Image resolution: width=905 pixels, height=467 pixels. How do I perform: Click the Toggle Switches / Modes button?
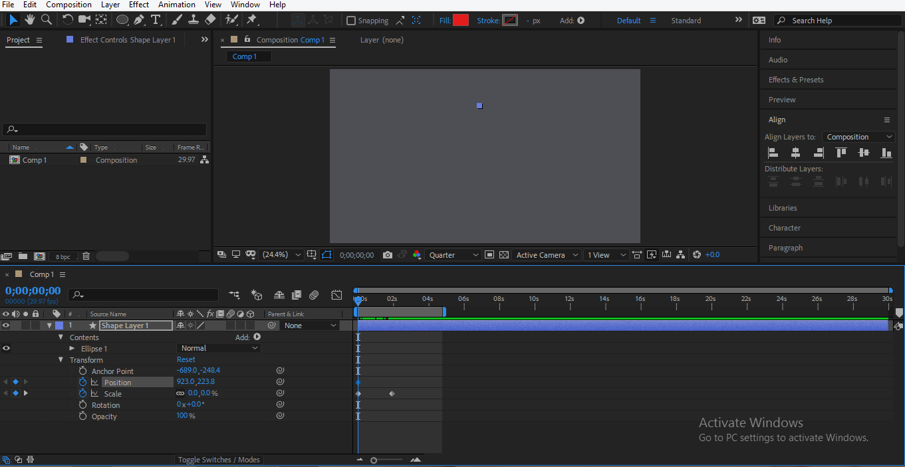click(219, 460)
